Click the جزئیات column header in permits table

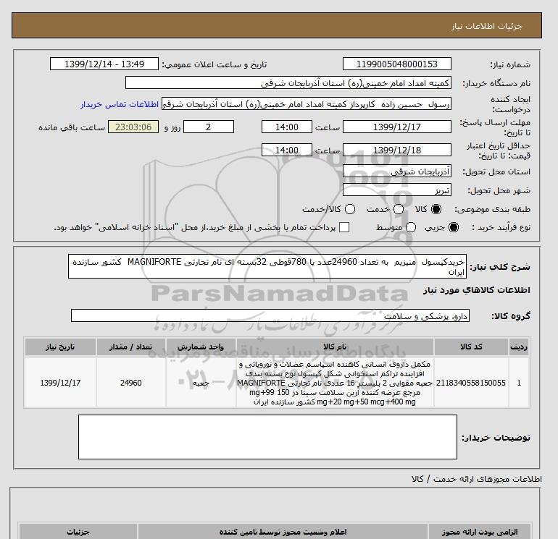[x=78, y=532]
